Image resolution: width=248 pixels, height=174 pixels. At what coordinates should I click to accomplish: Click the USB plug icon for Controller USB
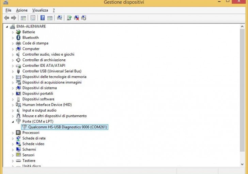18,71
